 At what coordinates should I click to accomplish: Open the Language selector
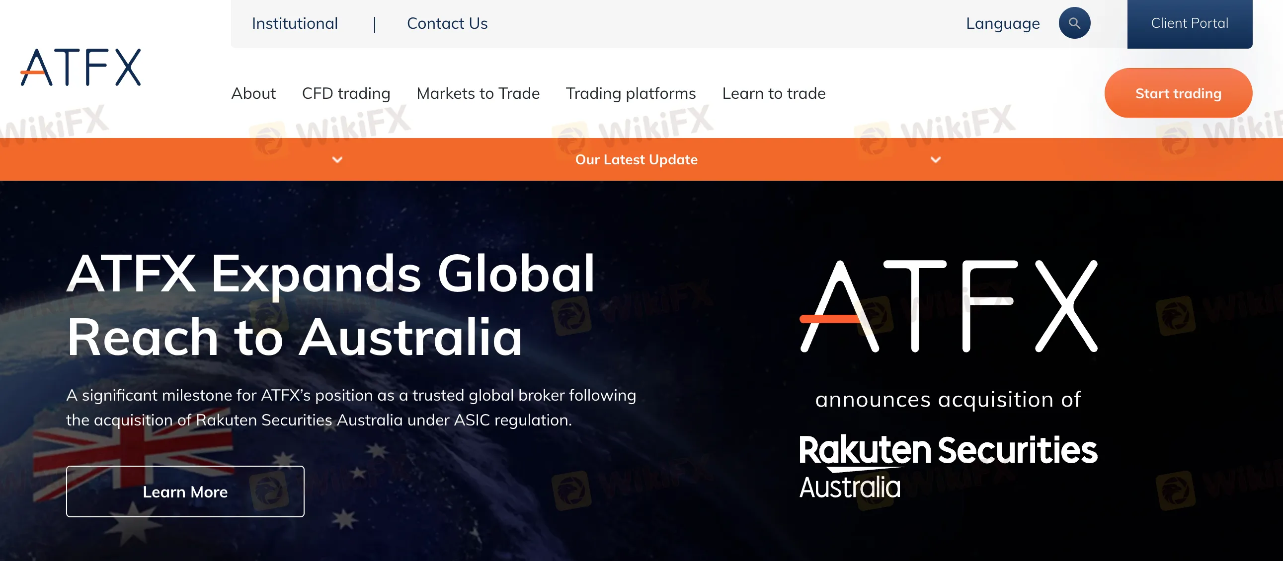tap(1003, 23)
